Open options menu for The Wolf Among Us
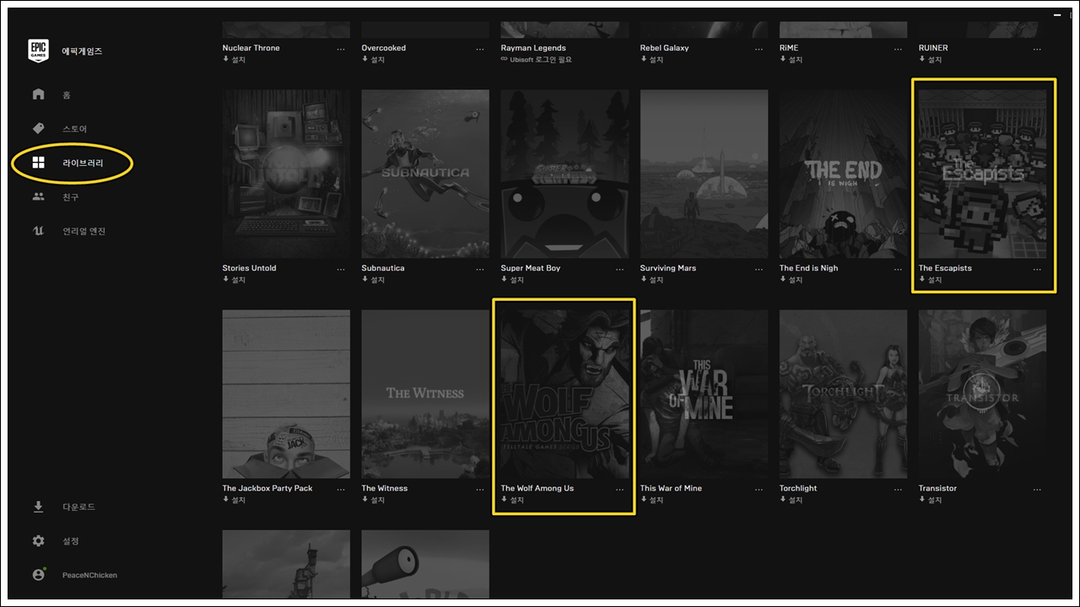 pos(620,489)
